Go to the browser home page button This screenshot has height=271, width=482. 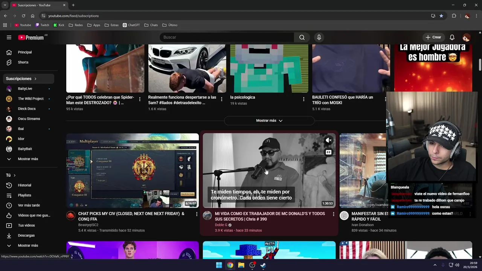33,16
